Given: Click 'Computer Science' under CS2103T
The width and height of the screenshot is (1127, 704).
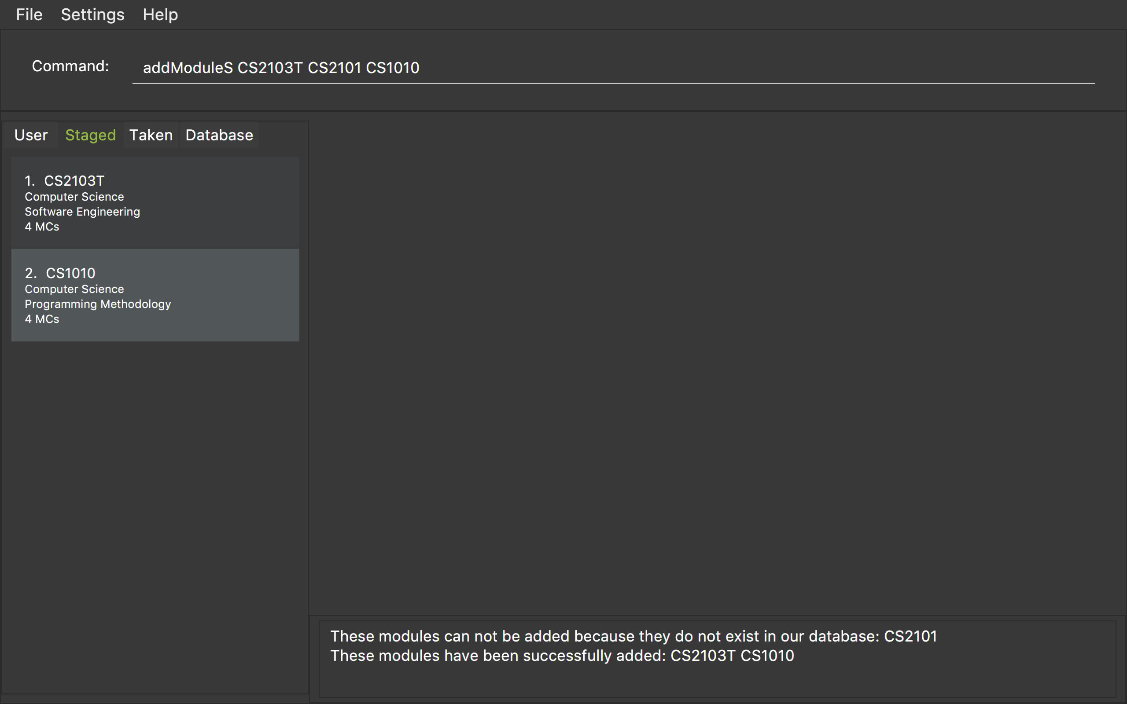Looking at the screenshot, I should 74,197.
